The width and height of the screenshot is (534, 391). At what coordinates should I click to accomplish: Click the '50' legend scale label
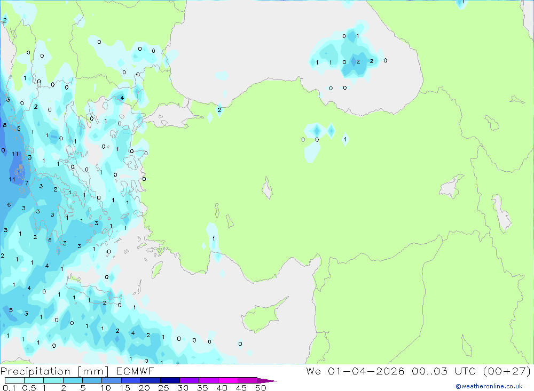261,388
